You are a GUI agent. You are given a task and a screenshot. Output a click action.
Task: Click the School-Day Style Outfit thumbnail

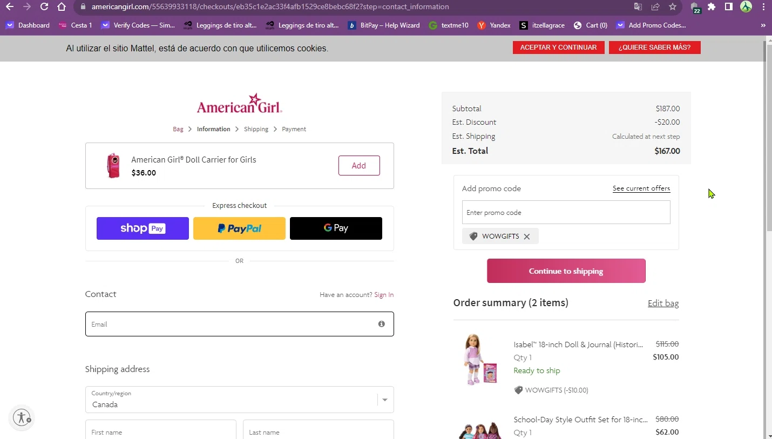click(x=480, y=430)
